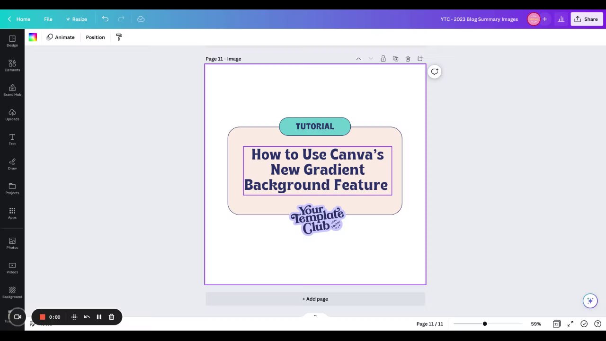606x341 pixels.
Task: Open the Brand Hub panel
Action: (12, 90)
